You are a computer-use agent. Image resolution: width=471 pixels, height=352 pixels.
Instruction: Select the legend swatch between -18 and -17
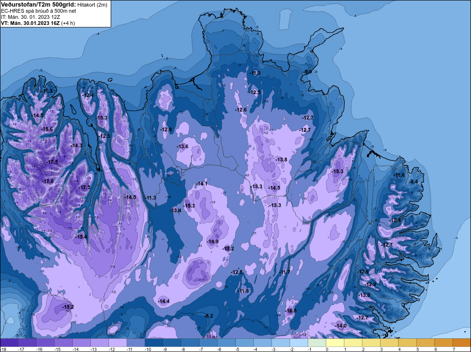coord(9,343)
